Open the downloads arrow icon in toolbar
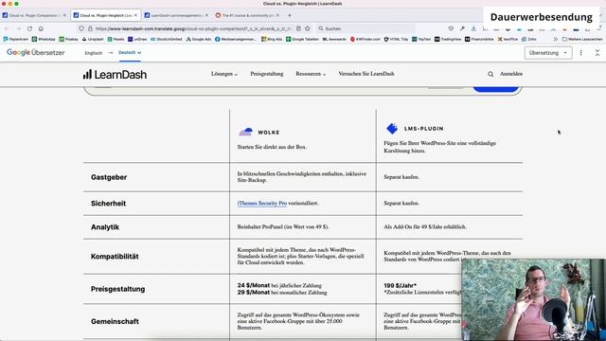This screenshot has width=606, height=341. coord(473,28)
